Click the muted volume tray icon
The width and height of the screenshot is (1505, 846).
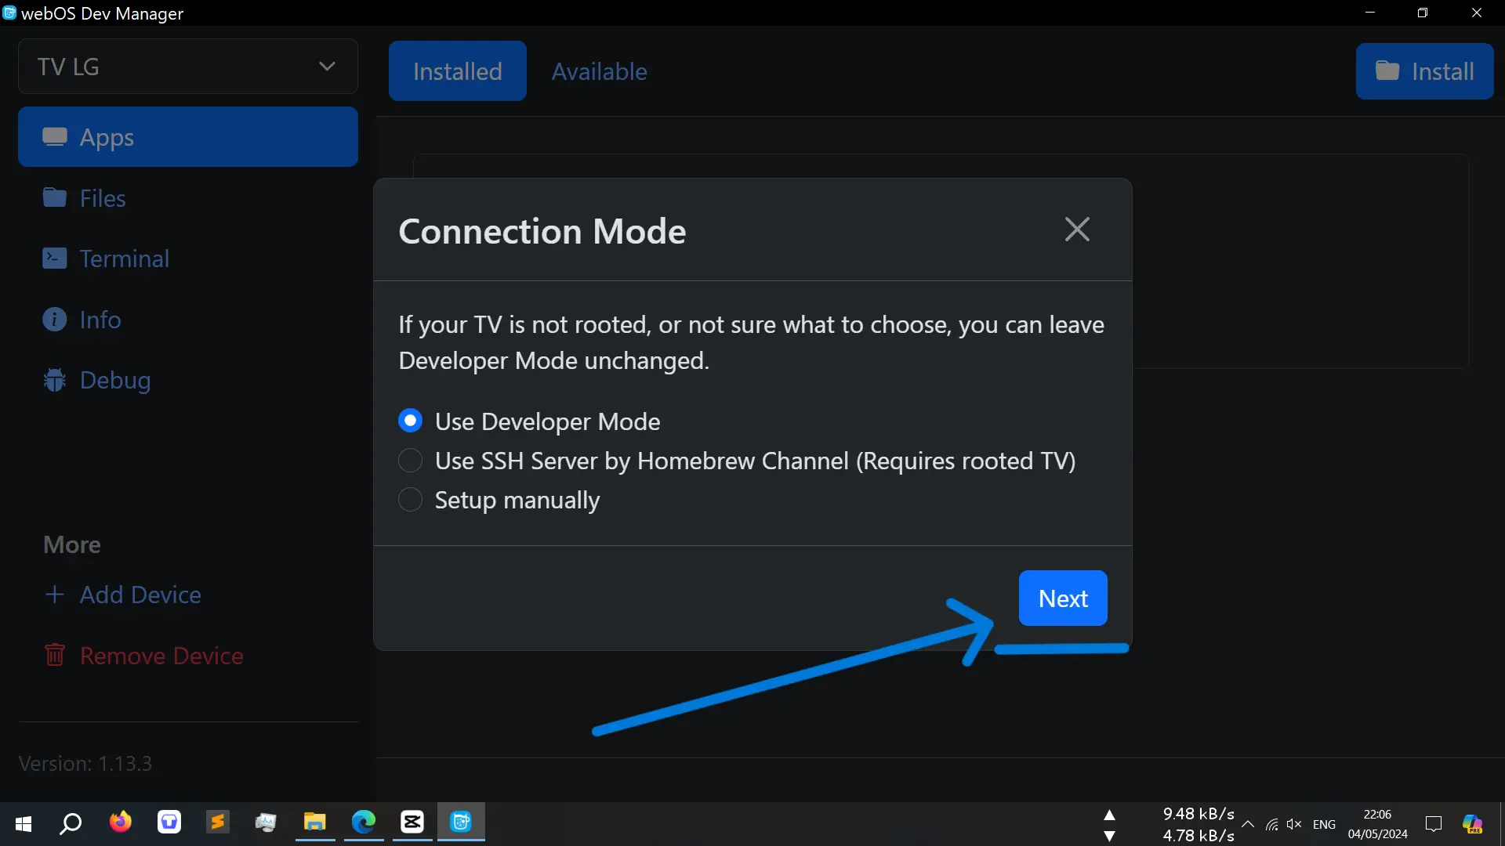[x=1294, y=824]
